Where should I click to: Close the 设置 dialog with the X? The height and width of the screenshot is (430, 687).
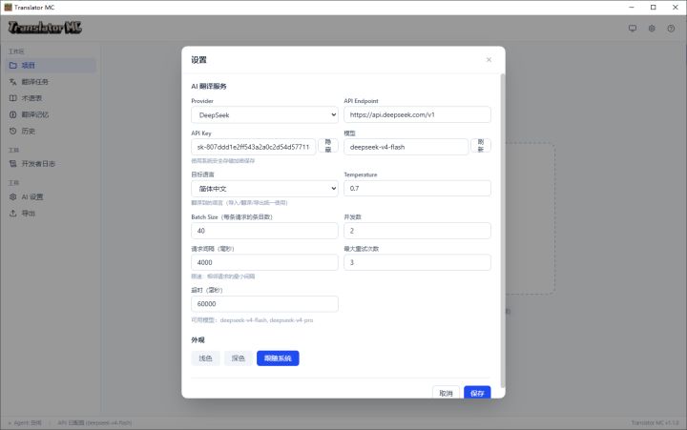click(x=489, y=59)
